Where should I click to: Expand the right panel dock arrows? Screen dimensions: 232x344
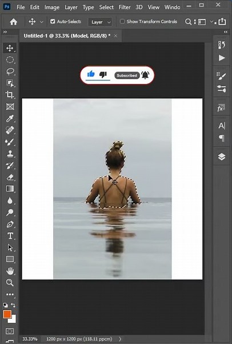coord(226,32)
